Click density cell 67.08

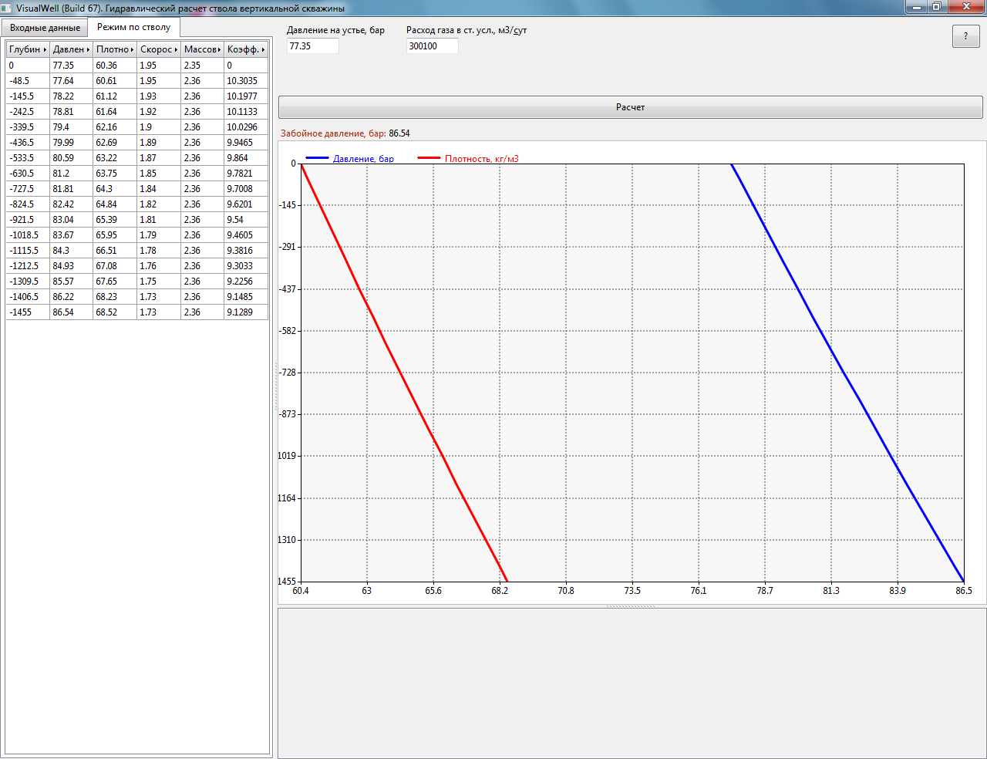115,266
